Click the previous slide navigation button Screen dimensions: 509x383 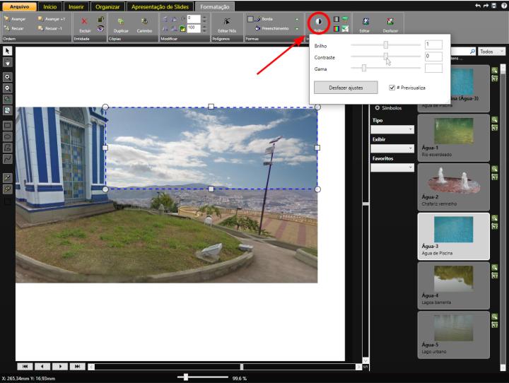(42, 367)
